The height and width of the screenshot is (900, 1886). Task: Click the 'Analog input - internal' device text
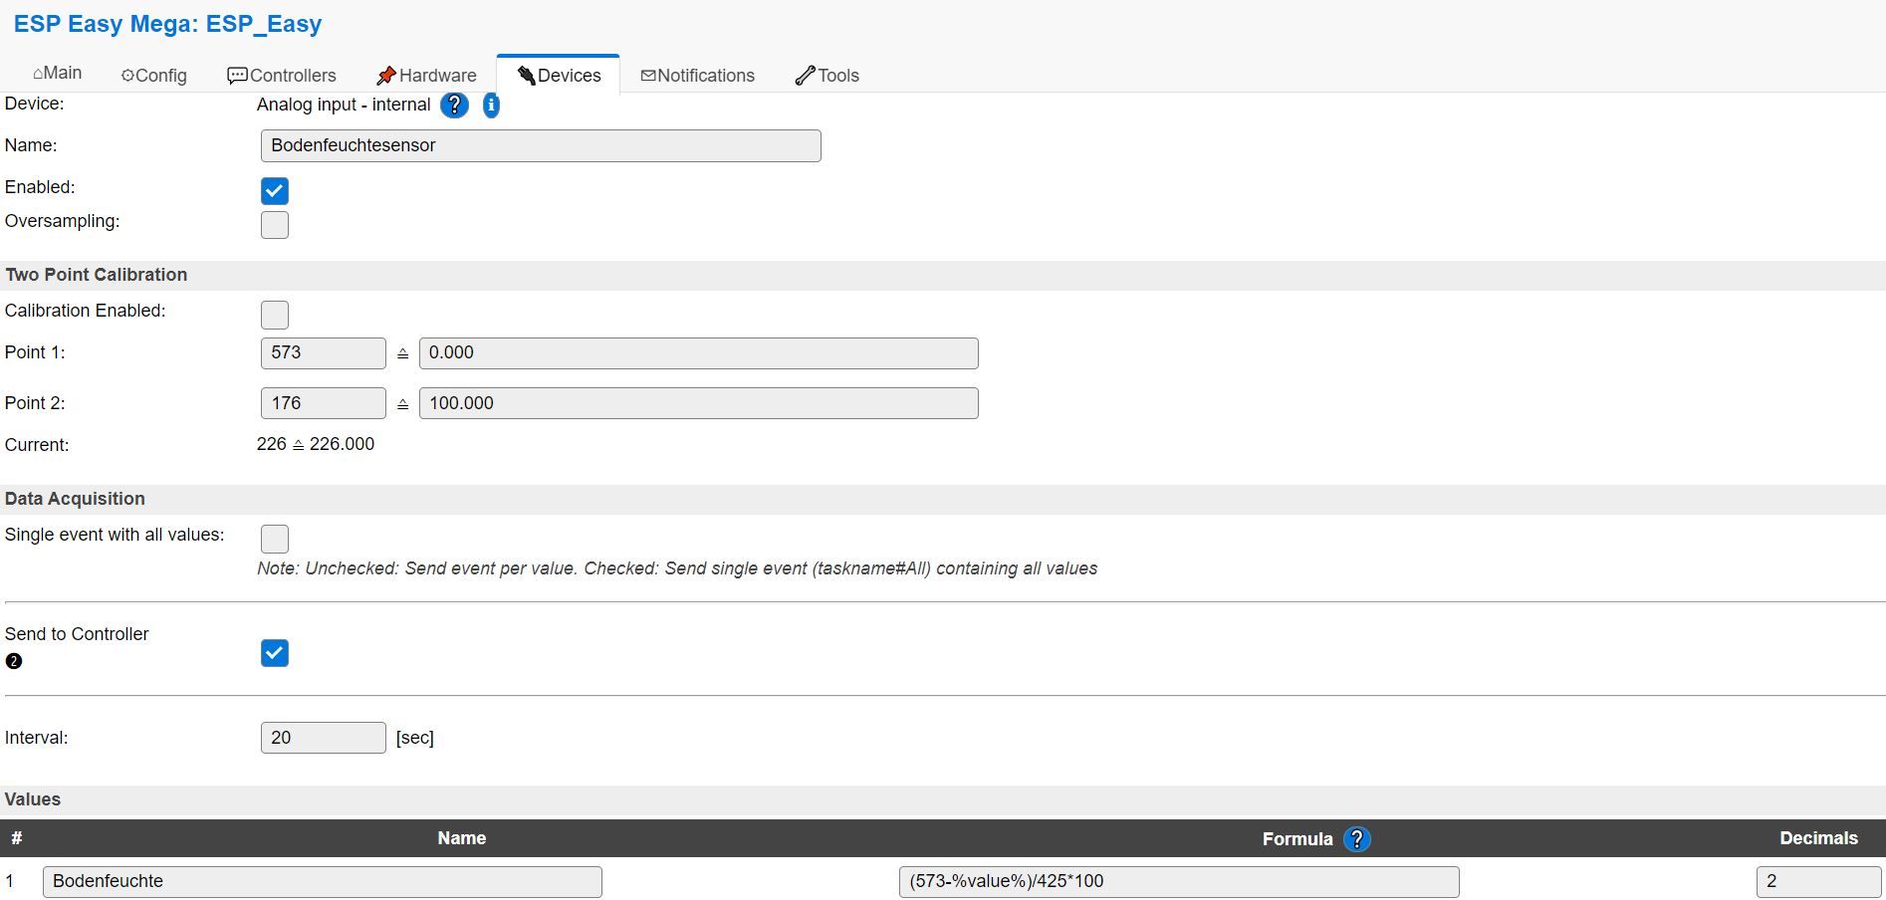coord(344,105)
